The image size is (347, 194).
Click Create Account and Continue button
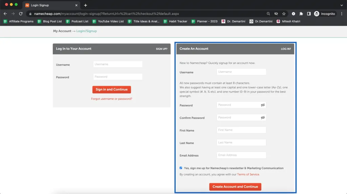pyautogui.click(x=235, y=187)
